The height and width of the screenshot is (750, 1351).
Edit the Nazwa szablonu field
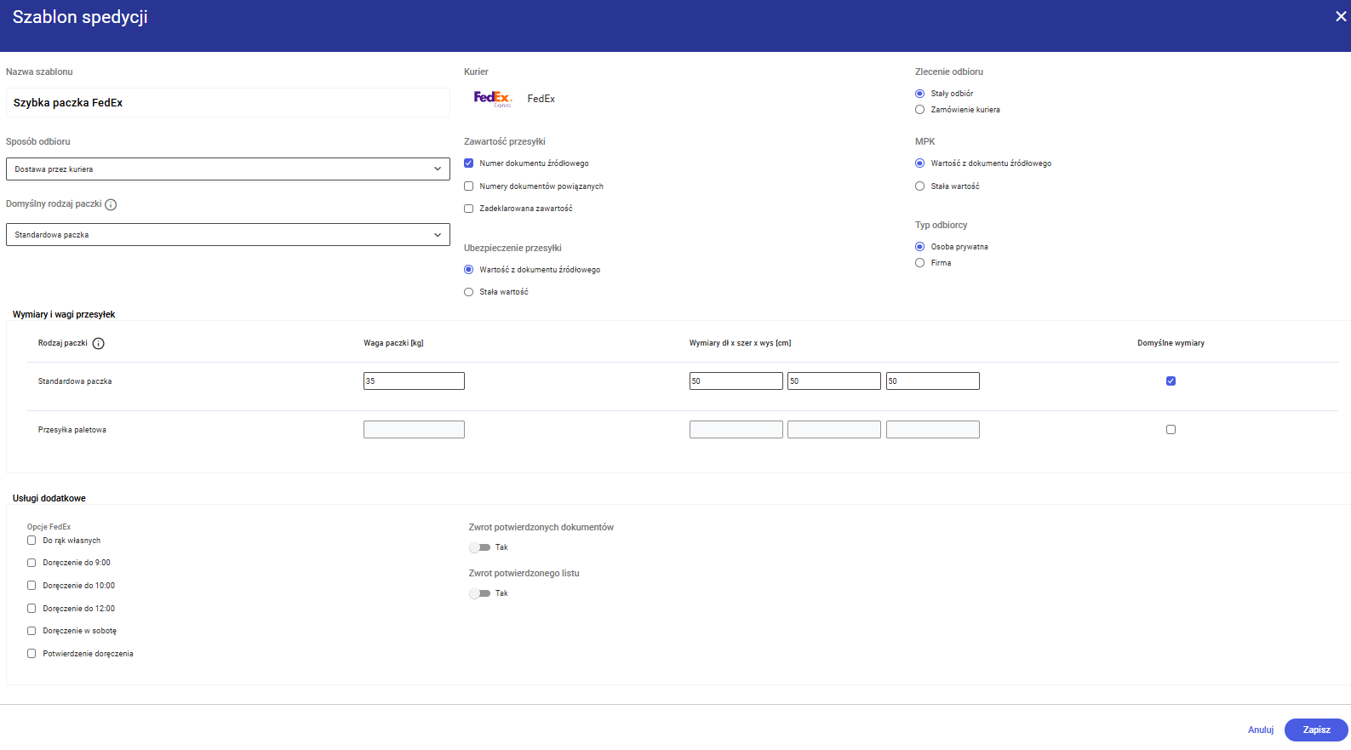click(x=228, y=103)
